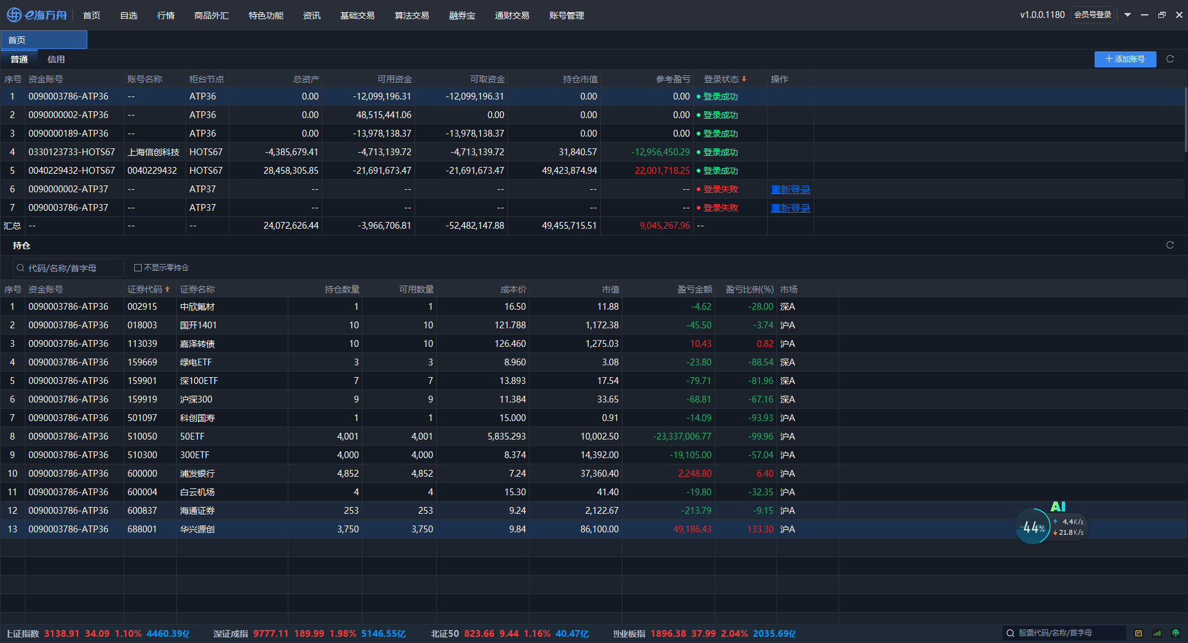Sort accounts by 参考盈亏 column header
1188x643 pixels.
673,79
